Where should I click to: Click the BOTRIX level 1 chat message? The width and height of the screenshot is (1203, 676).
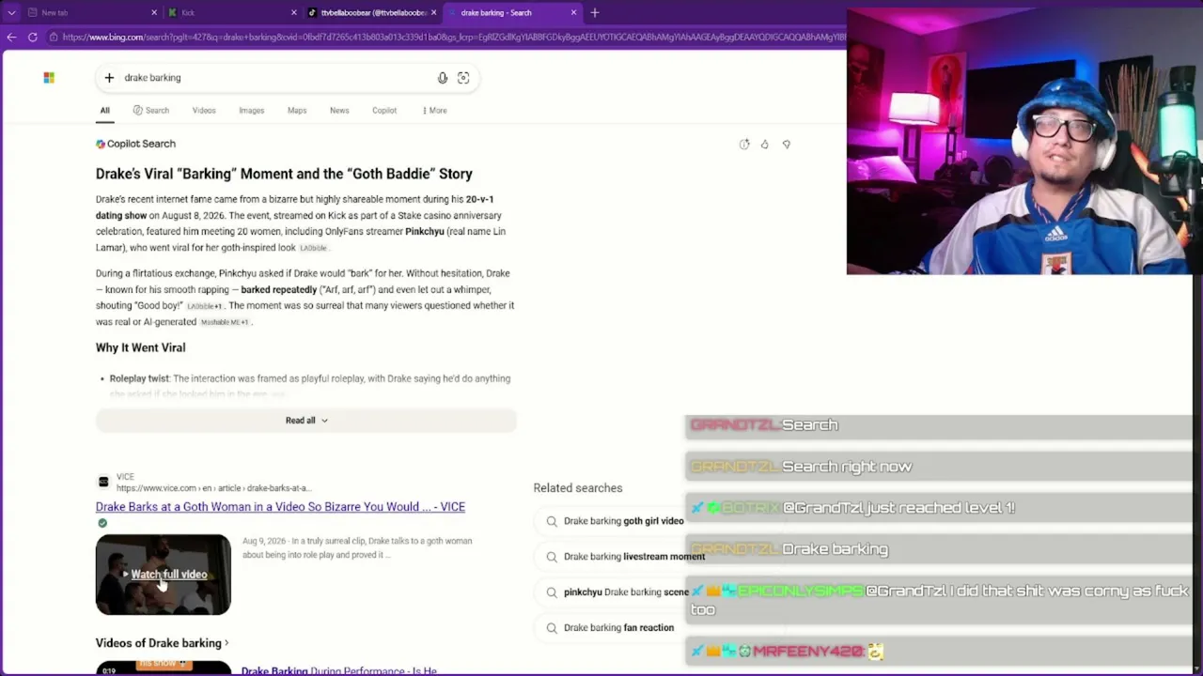point(938,508)
